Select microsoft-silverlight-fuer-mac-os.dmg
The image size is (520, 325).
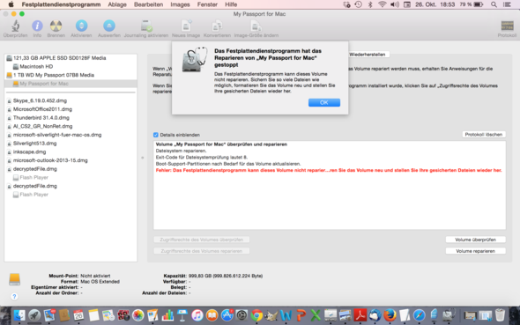pyautogui.click(x=71, y=135)
